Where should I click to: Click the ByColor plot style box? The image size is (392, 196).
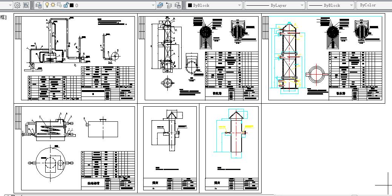coord(374,5)
